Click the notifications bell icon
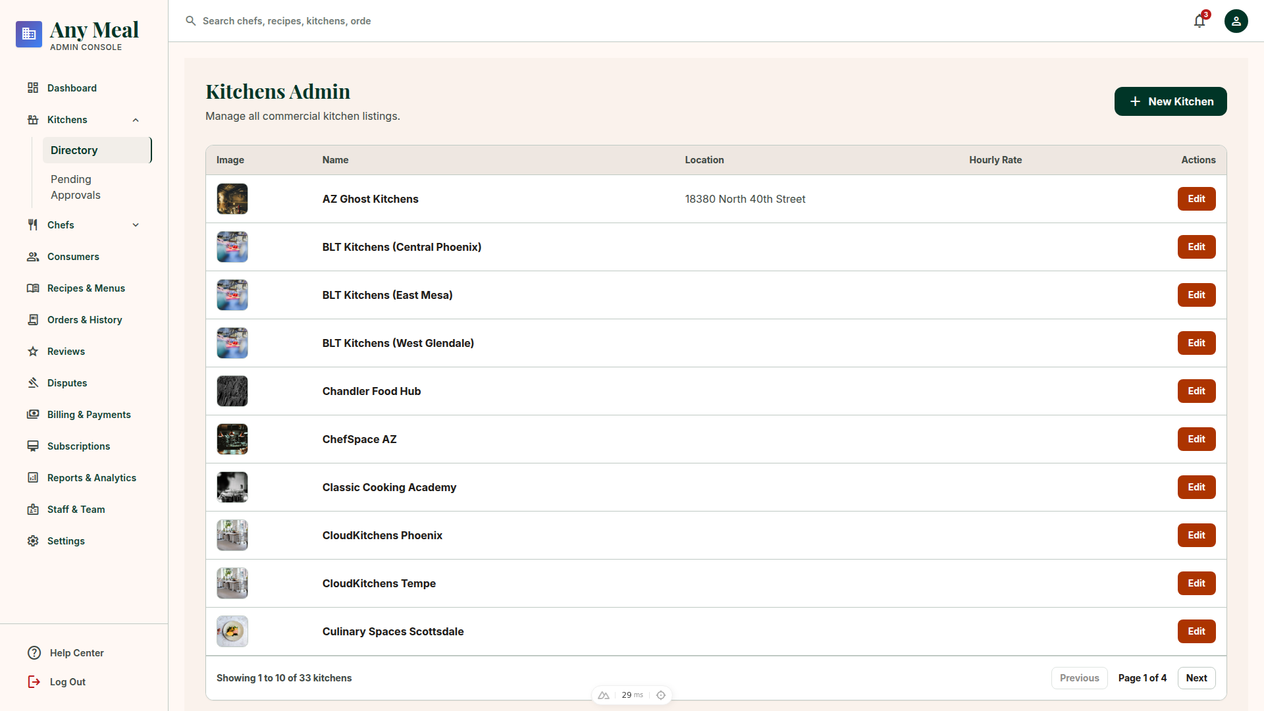Viewport: 1264px width, 711px height. click(x=1199, y=21)
